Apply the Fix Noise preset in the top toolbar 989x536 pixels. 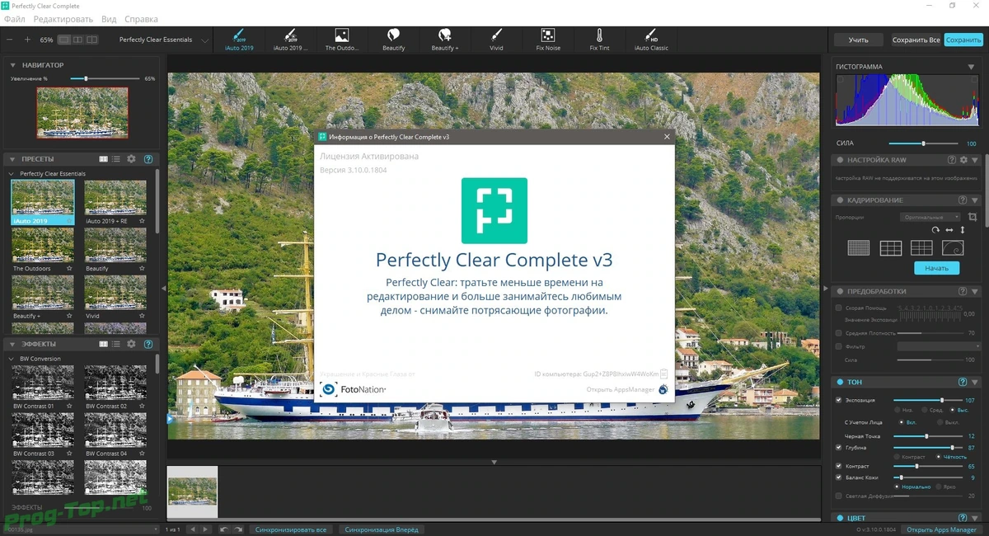tap(548, 39)
